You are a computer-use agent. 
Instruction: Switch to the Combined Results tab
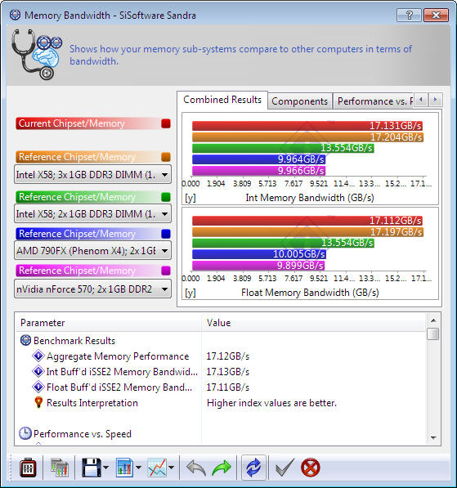point(222,100)
